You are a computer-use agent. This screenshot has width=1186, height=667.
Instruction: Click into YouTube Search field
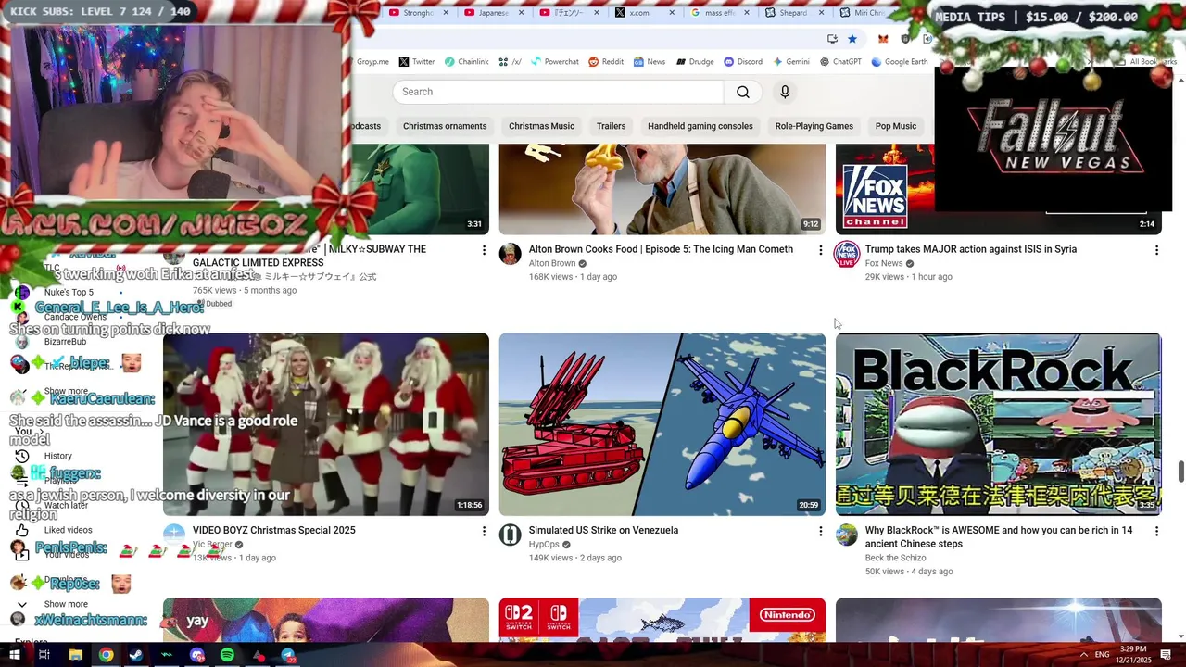click(558, 92)
